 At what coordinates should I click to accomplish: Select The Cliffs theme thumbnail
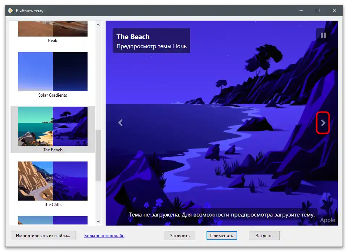point(53,181)
